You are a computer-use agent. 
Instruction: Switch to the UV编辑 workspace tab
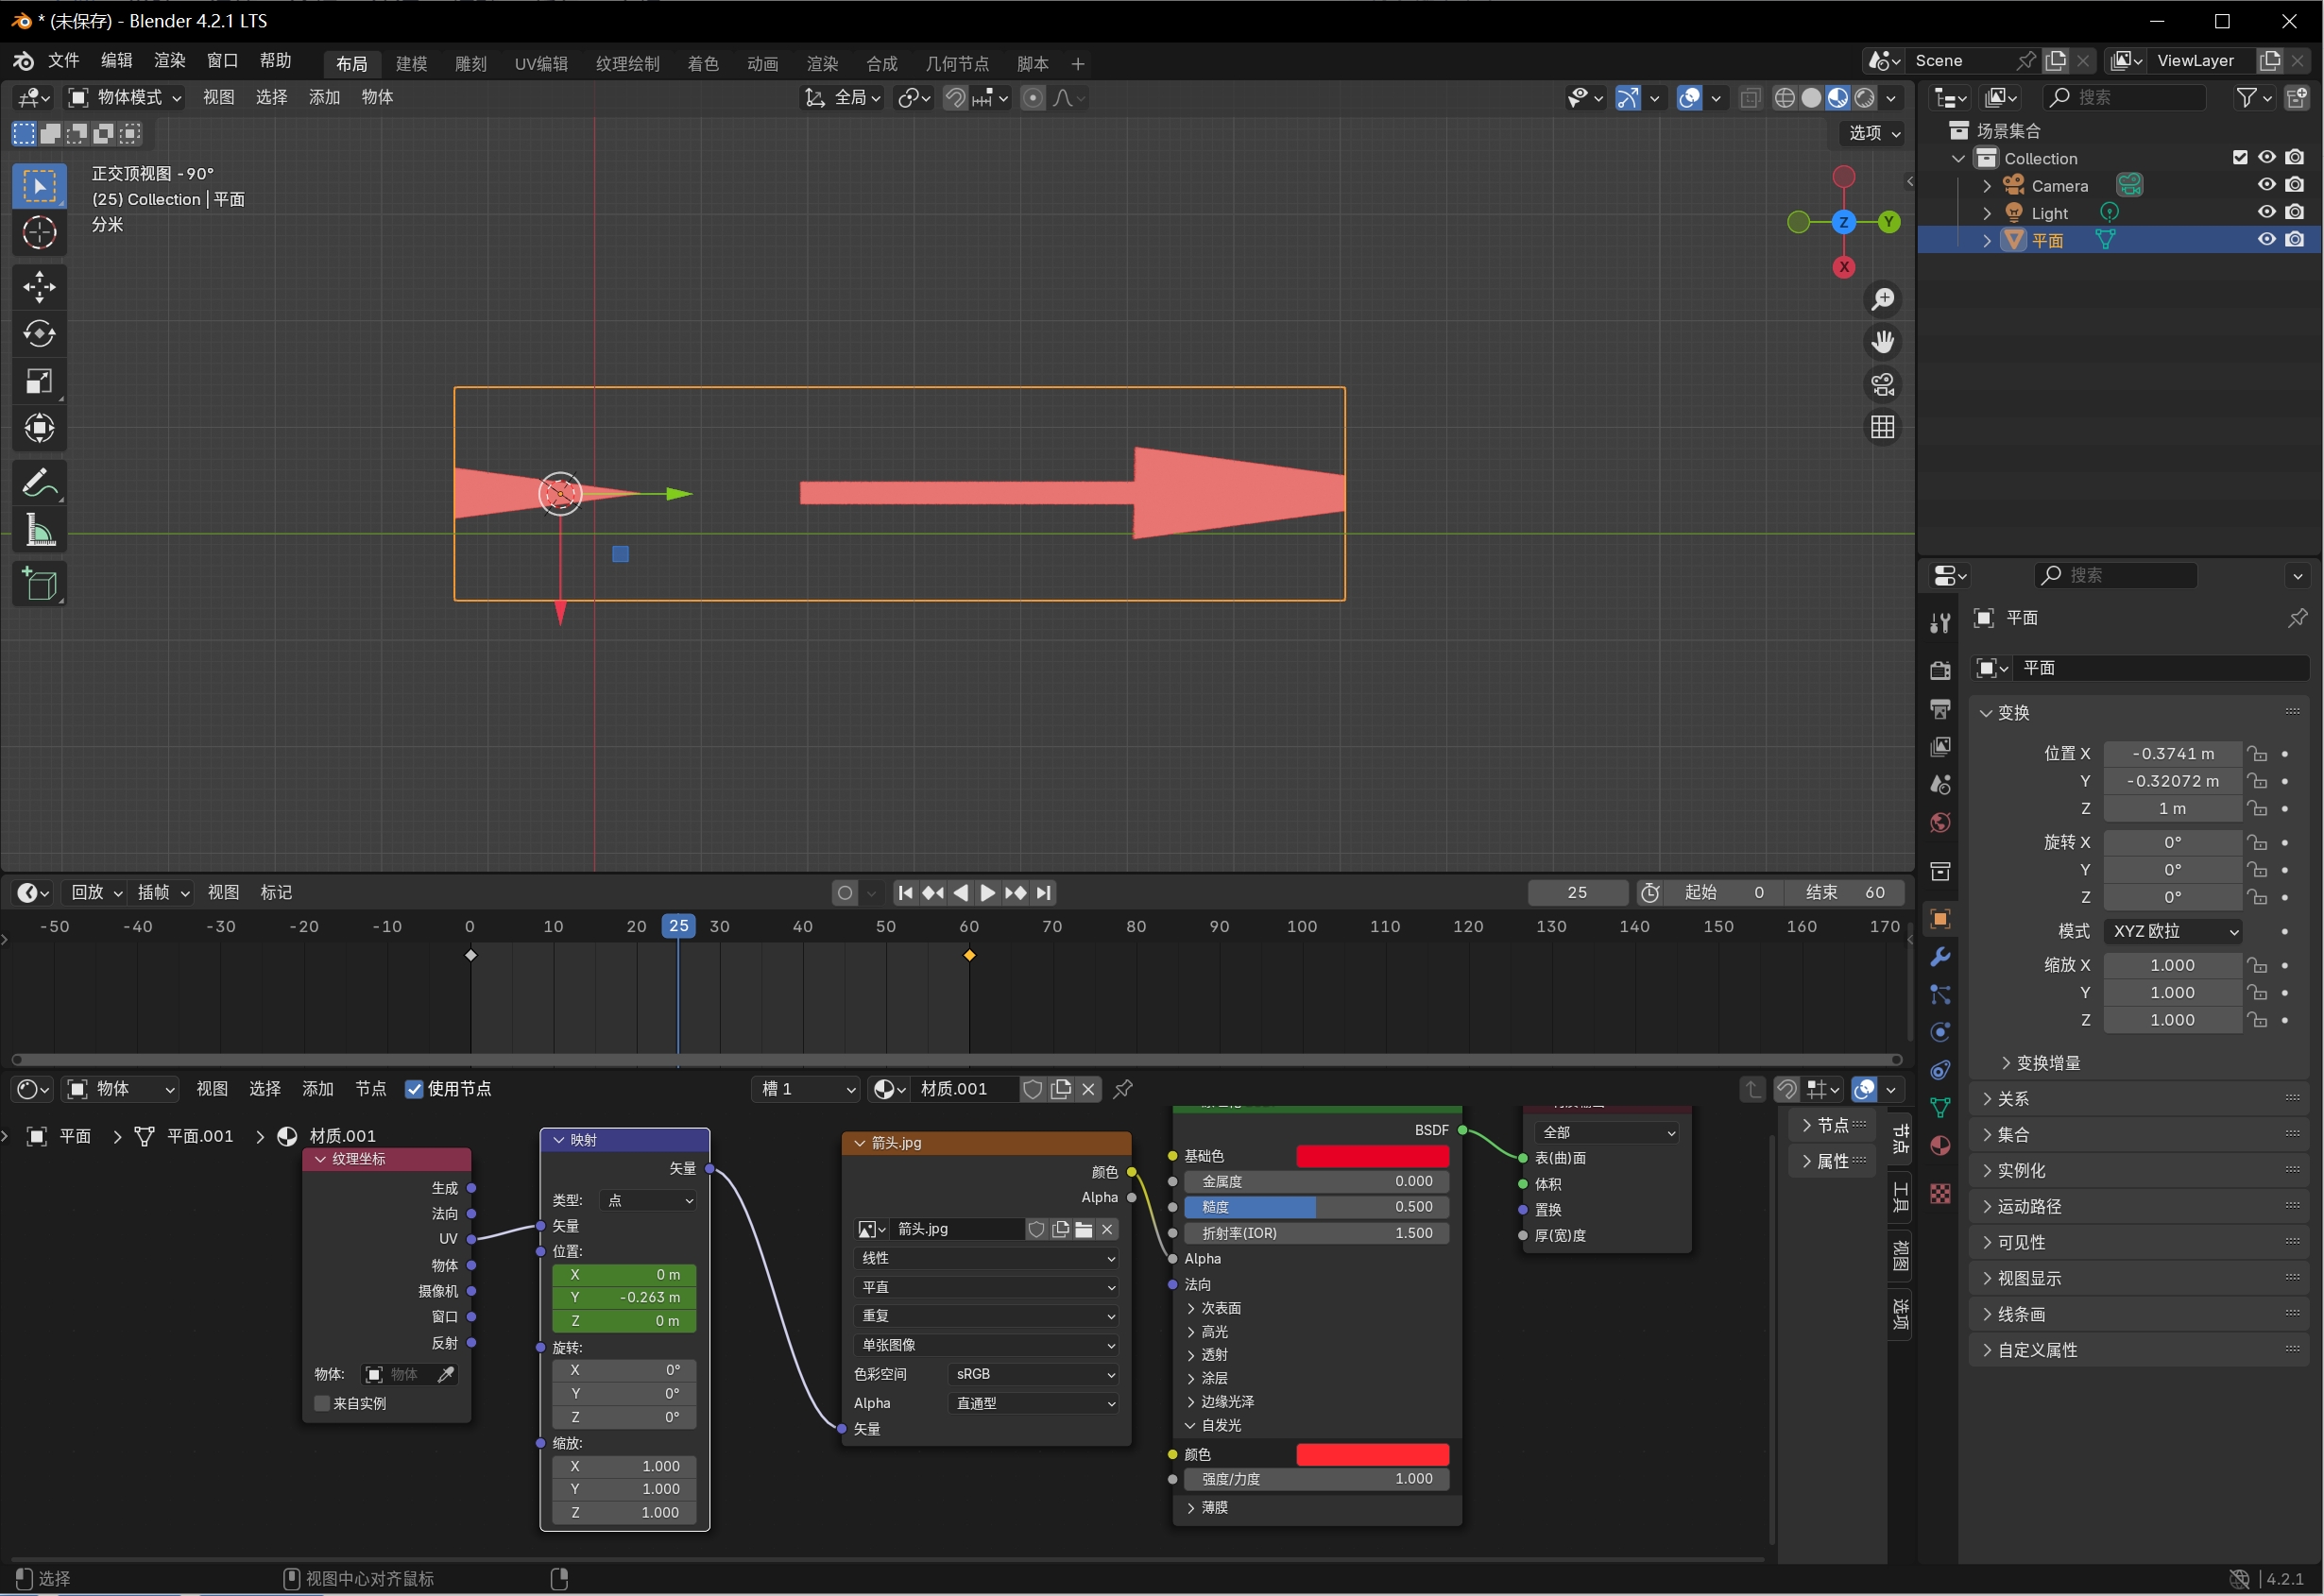pyautogui.click(x=540, y=64)
